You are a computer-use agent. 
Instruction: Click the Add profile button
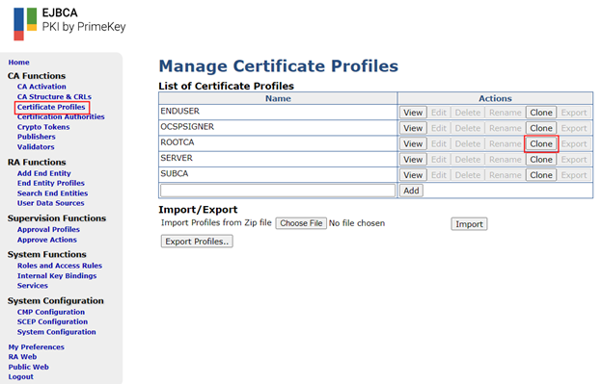(x=411, y=191)
